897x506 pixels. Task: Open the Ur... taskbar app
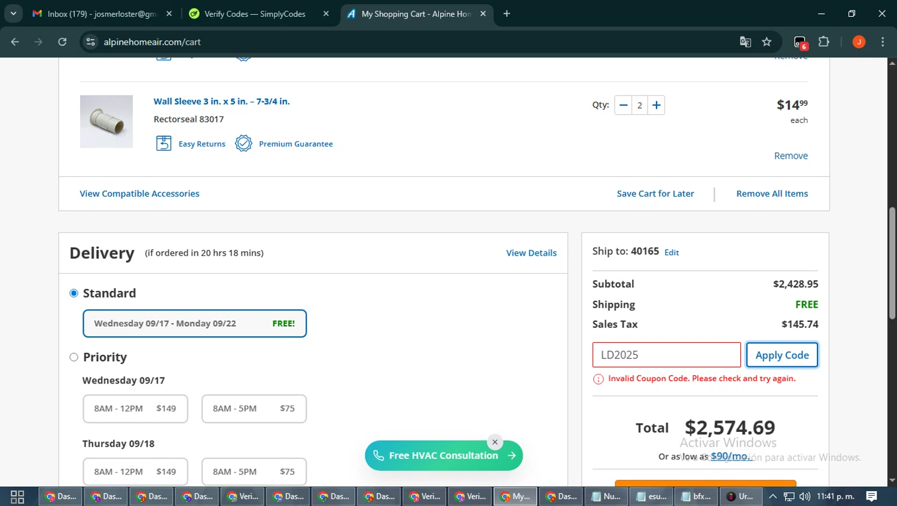click(x=740, y=496)
